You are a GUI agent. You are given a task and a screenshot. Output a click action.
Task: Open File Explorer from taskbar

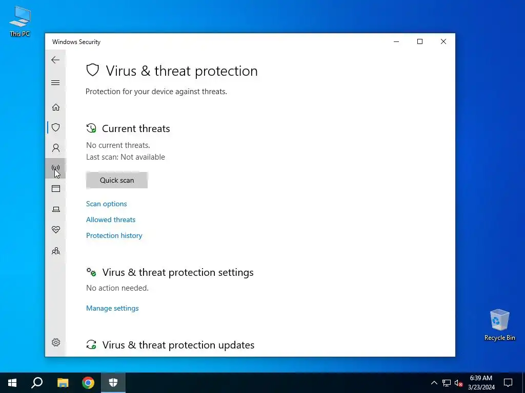(x=63, y=383)
